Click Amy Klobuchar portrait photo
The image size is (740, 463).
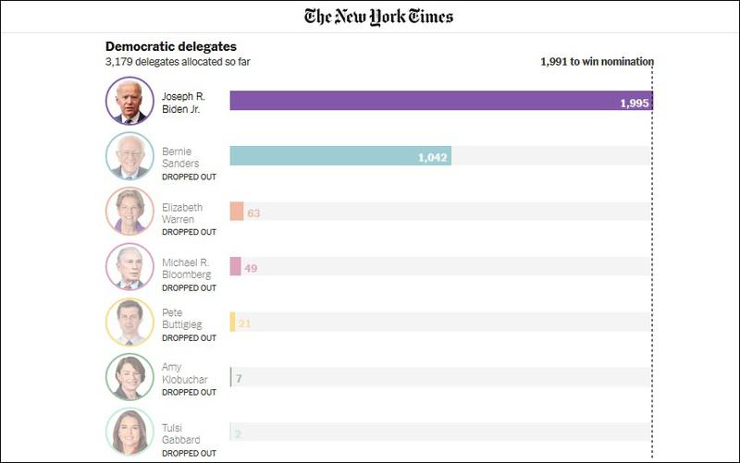tap(129, 377)
